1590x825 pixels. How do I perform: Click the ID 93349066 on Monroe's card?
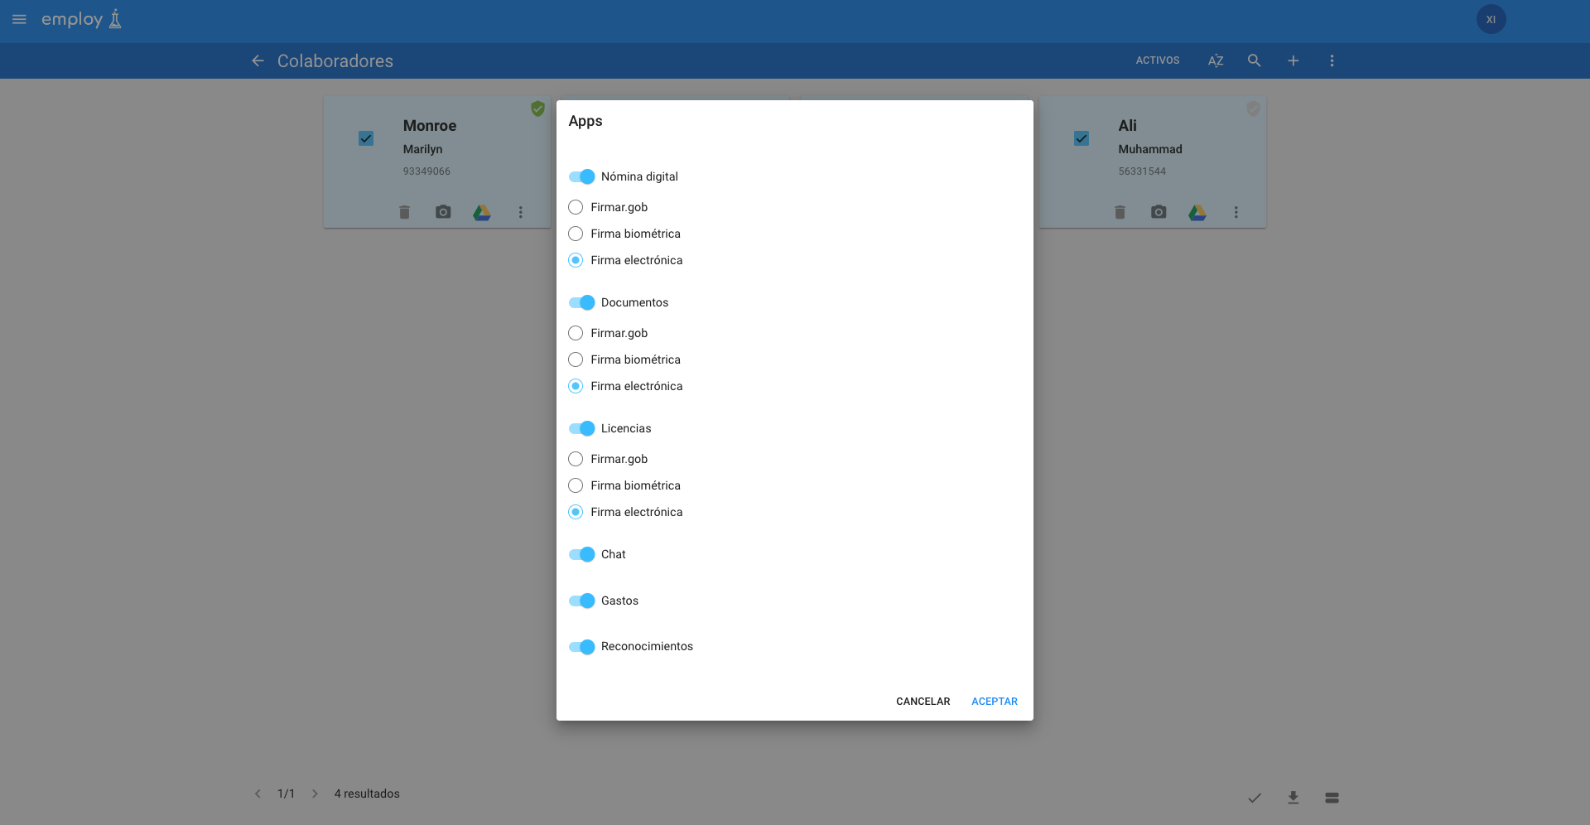pyautogui.click(x=426, y=171)
